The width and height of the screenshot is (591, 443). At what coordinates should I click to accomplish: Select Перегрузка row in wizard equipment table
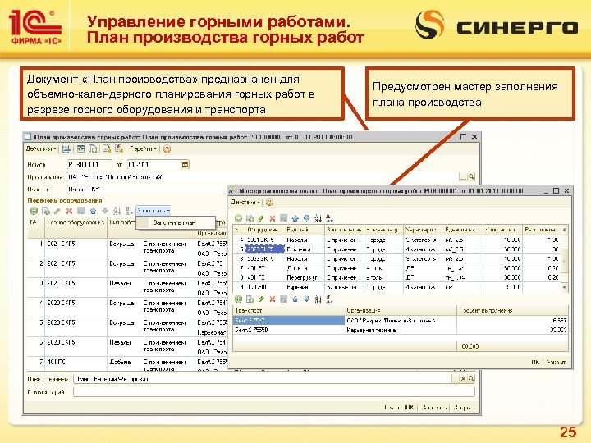click(396, 277)
